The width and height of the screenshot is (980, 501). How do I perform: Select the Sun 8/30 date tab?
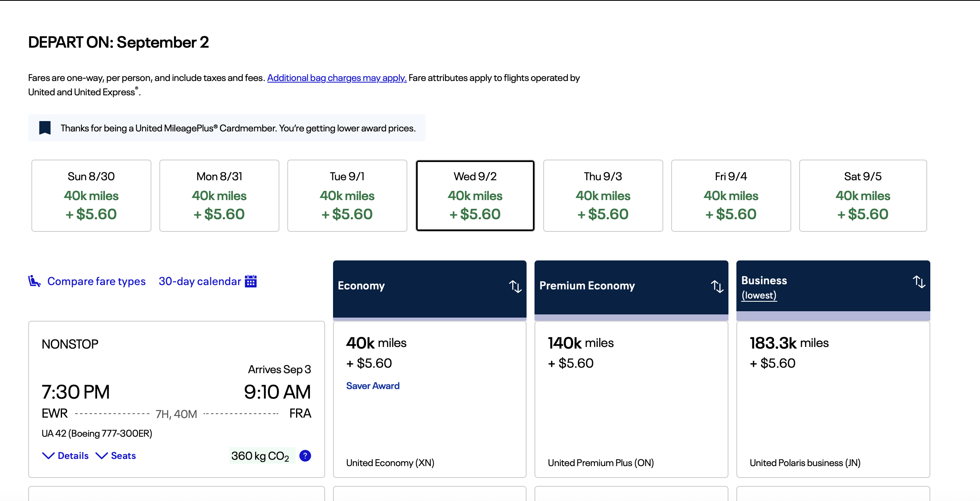91,195
